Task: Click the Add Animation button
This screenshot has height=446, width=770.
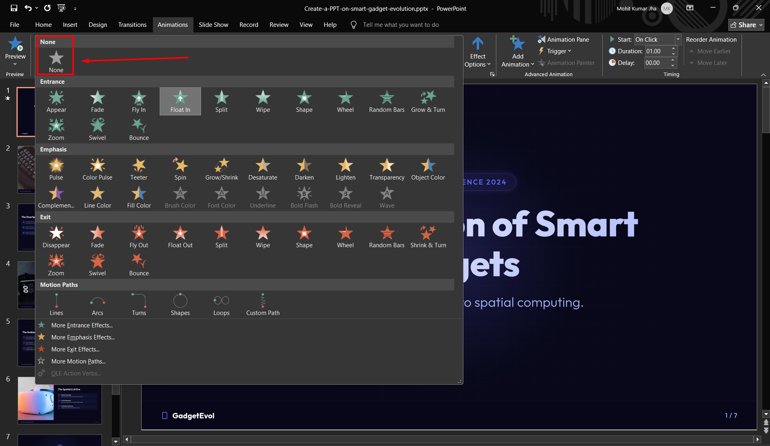Action: click(518, 52)
